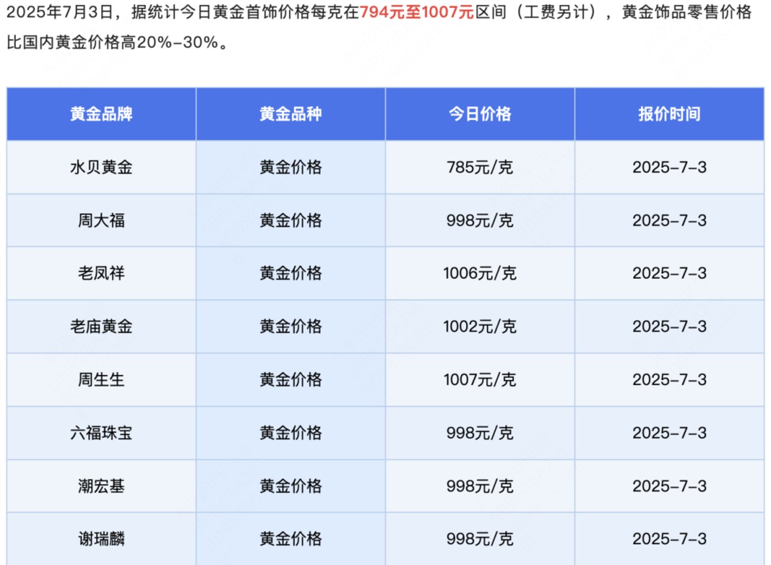Click the 水贝黄金 brand cell
Image resolution: width=771 pixels, height=565 pixels.
[x=101, y=167]
